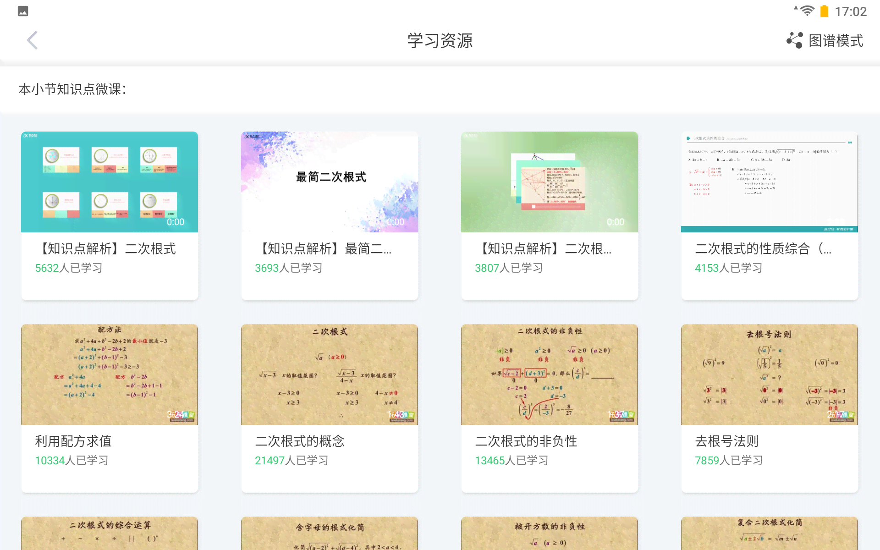880x550 pixels.
Task: Tap the battery status icon
Action: point(824,11)
